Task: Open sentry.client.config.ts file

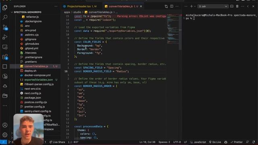Action: click(37, 111)
